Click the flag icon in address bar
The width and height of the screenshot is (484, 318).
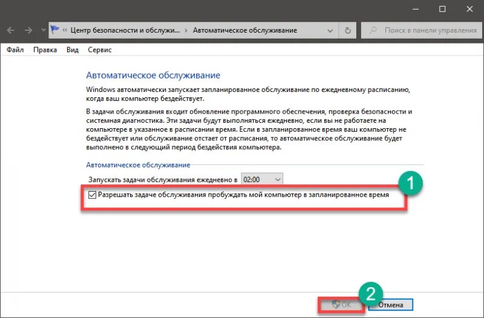tap(55, 30)
